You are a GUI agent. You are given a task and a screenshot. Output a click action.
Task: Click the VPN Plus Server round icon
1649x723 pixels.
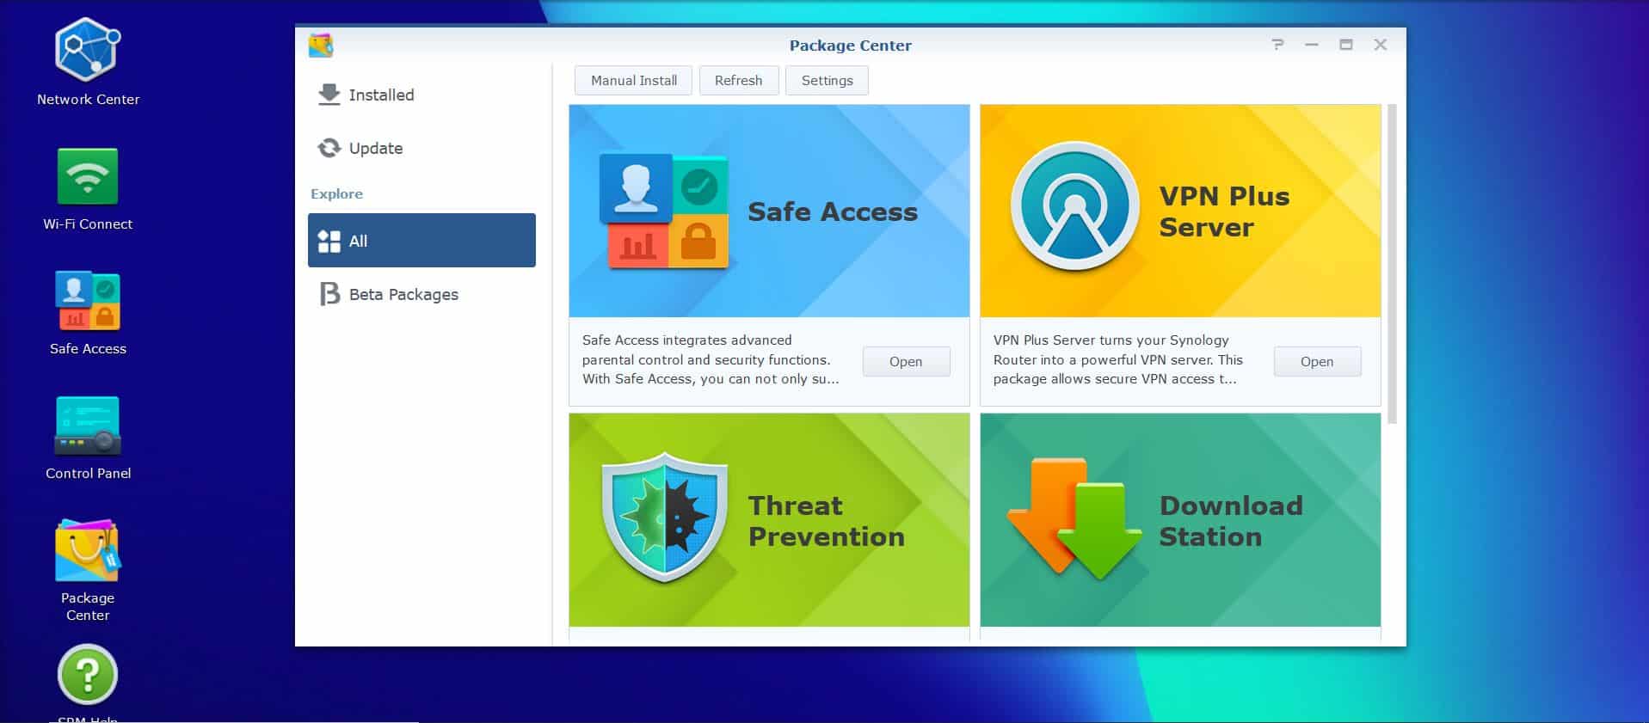[1074, 206]
